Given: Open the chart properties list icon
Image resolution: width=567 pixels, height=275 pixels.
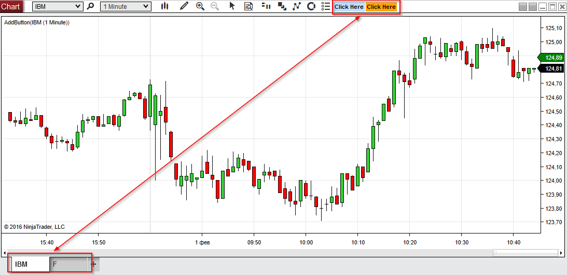Looking at the screenshot, I should click(x=326, y=6).
